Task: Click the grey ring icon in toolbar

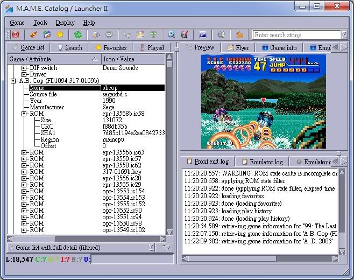Action: (109, 35)
